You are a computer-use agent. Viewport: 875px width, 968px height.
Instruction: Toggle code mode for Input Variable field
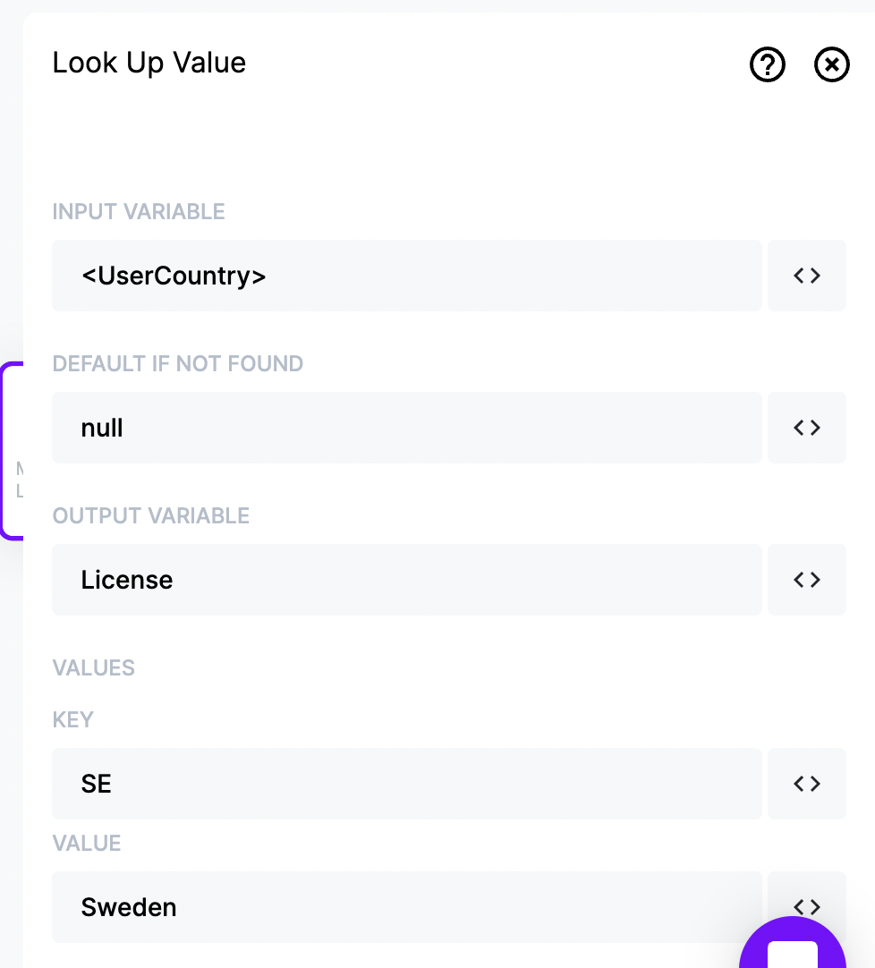point(806,276)
